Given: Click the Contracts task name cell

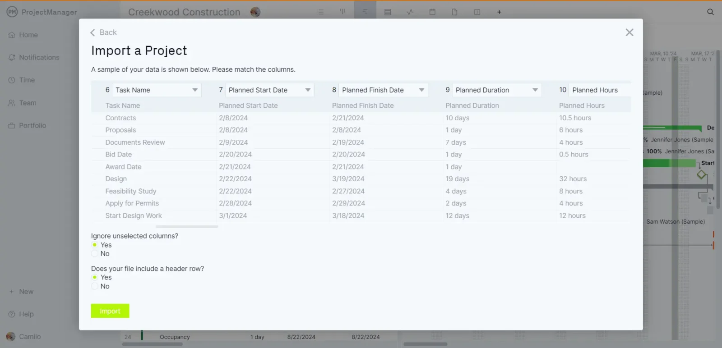Looking at the screenshot, I should (120, 118).
